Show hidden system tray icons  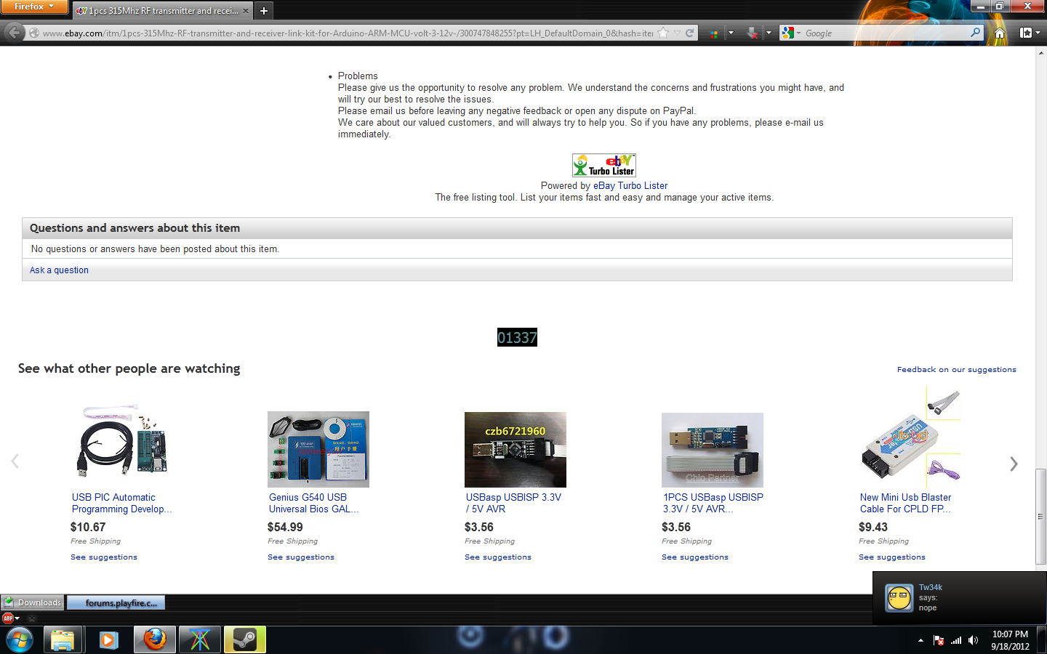[x=920, y=640]
